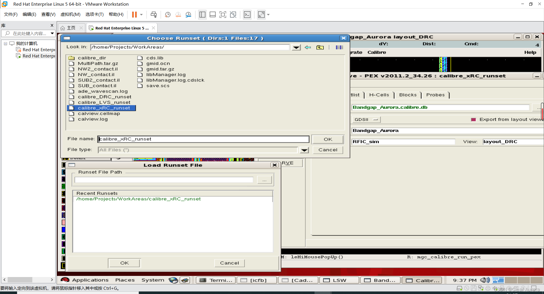Viewport: 544px width, 294px height.
Task: Click the File name input field
Action: pos(203,139)
